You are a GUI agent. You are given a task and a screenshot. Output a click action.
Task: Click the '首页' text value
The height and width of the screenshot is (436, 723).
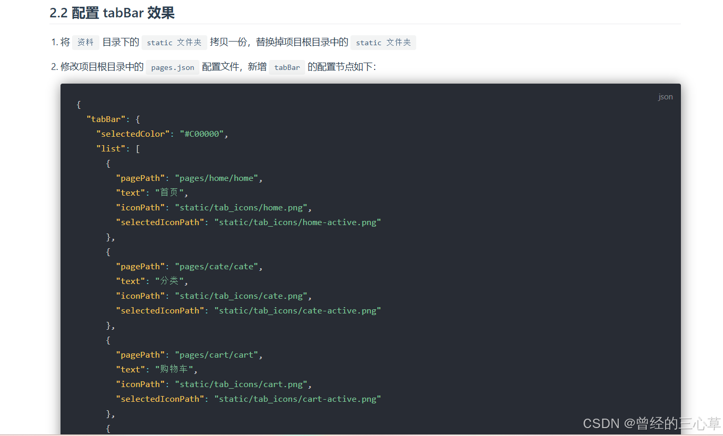[x=169, y=193]
